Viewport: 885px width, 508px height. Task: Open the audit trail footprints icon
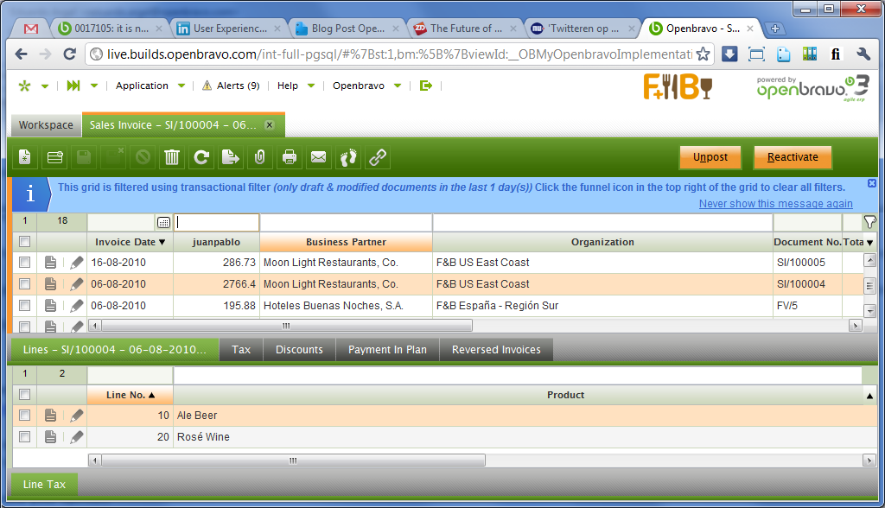[x=348, y=157]
